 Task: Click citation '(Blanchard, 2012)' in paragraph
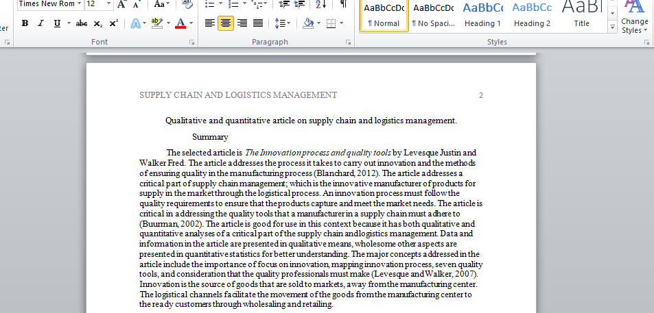point(346,173)
